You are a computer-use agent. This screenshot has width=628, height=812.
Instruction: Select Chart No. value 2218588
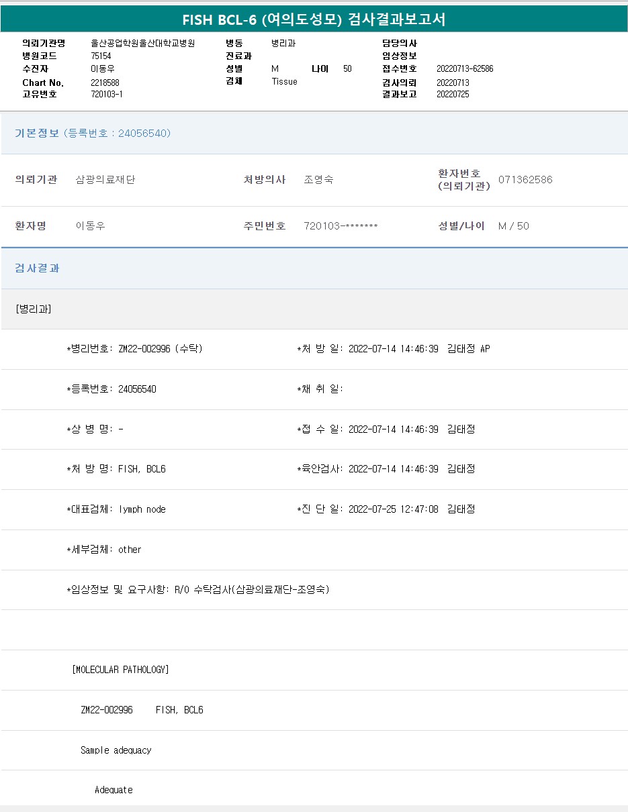(x=105, y=83)
